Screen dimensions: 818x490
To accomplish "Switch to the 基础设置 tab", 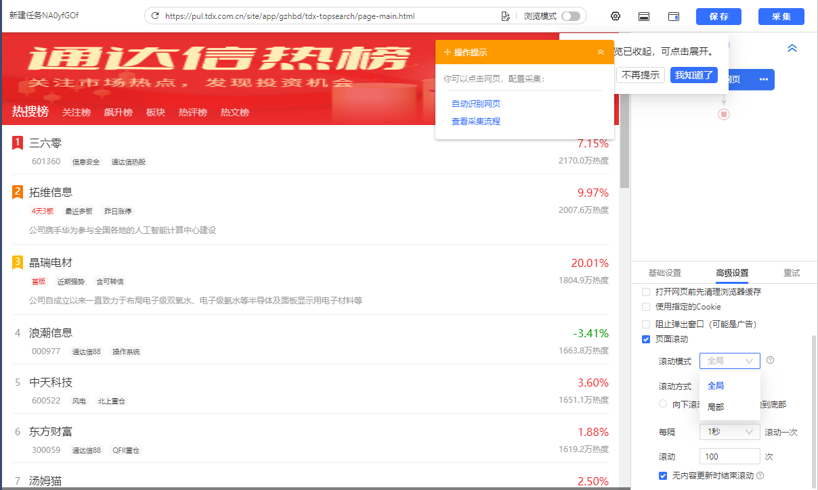I will tap(665, 273).
